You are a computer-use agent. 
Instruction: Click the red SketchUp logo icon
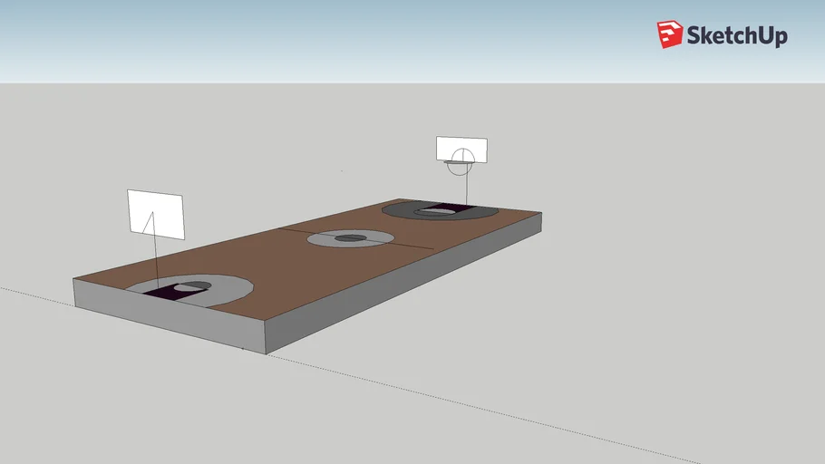pyautogui.click(x=669, y=34)
